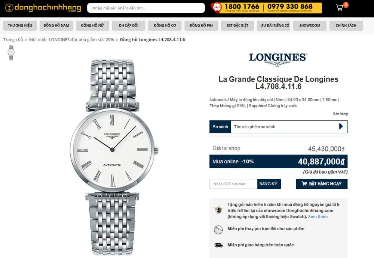Focus the product code search field
374x258 pixels.
point(146,8)
